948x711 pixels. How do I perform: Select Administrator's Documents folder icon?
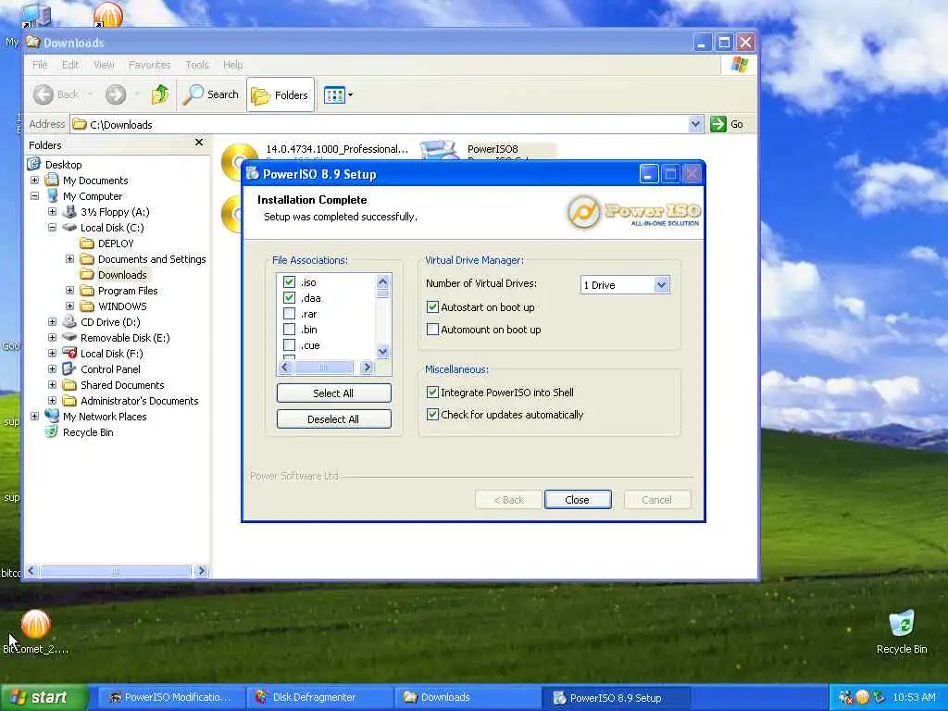pyautogui.click(x=69, y=400)
